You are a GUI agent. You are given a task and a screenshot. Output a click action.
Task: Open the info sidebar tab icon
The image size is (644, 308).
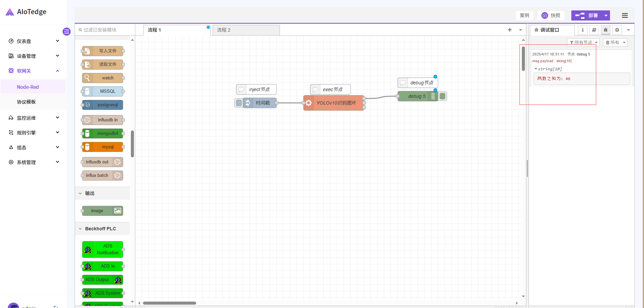582,30
